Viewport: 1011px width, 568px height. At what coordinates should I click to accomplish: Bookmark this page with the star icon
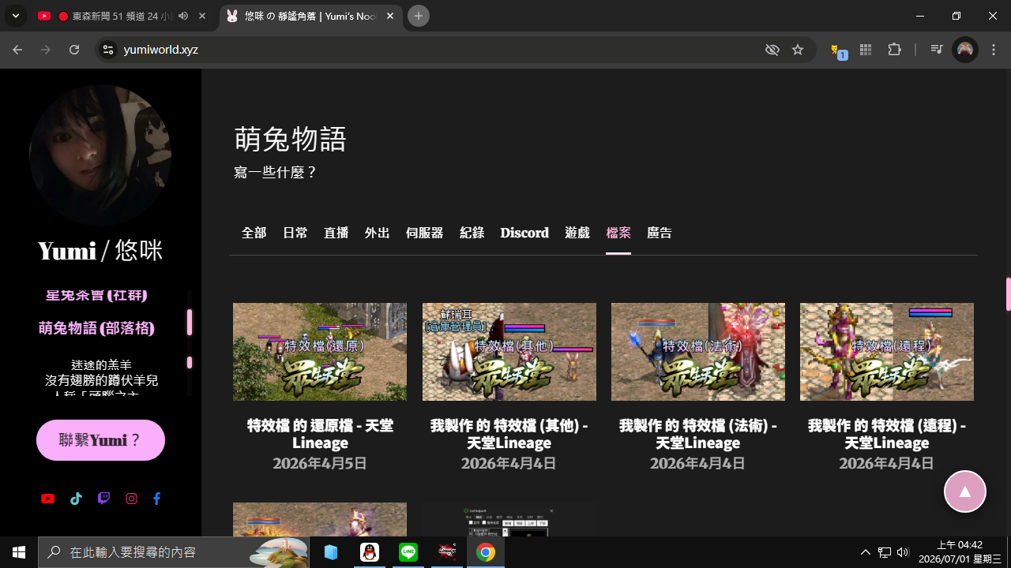coord(798,50)
